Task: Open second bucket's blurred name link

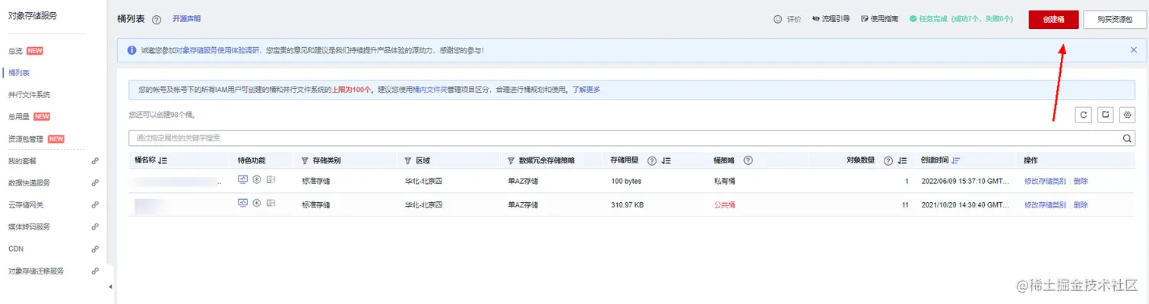Action: click(150, 204)
